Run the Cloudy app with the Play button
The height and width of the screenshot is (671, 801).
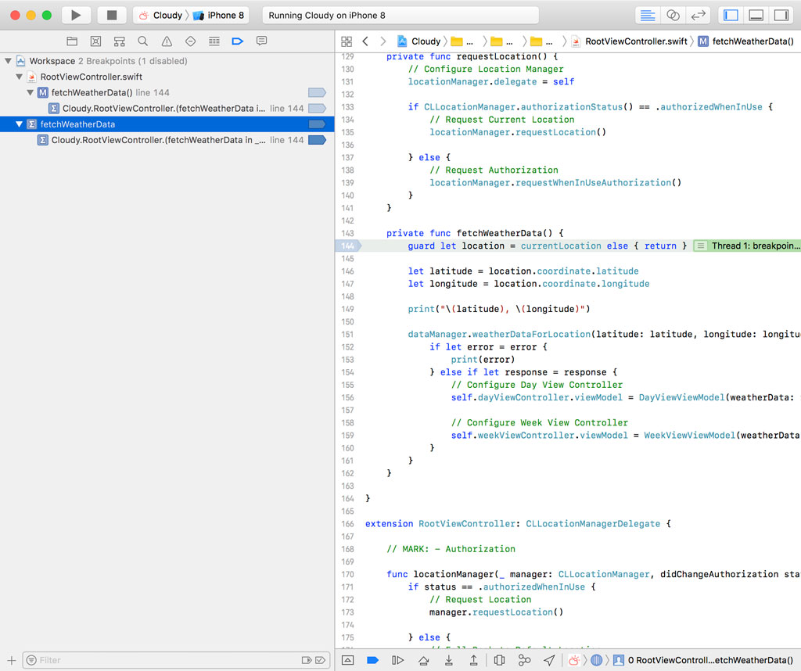pos(75,14)
